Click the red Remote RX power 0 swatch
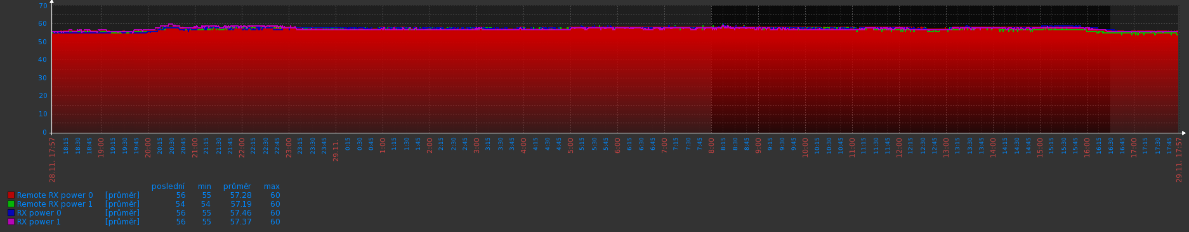Screen dimensions: 1189x232 (x=11, y=195)
